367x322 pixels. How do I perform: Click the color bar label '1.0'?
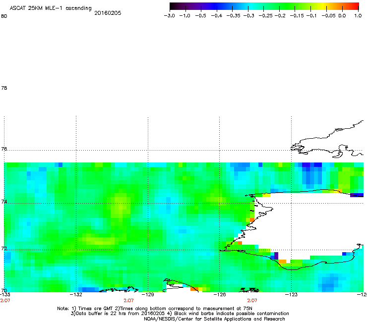point(358,16)
